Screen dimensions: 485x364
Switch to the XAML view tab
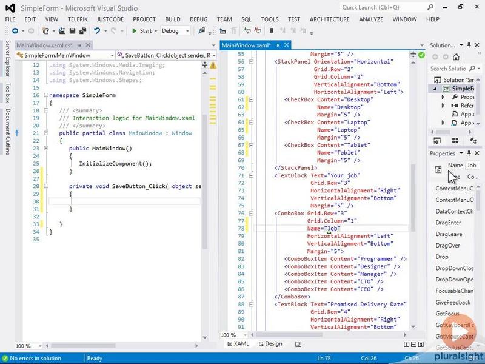pyautogui.click(x=238, y=344)
